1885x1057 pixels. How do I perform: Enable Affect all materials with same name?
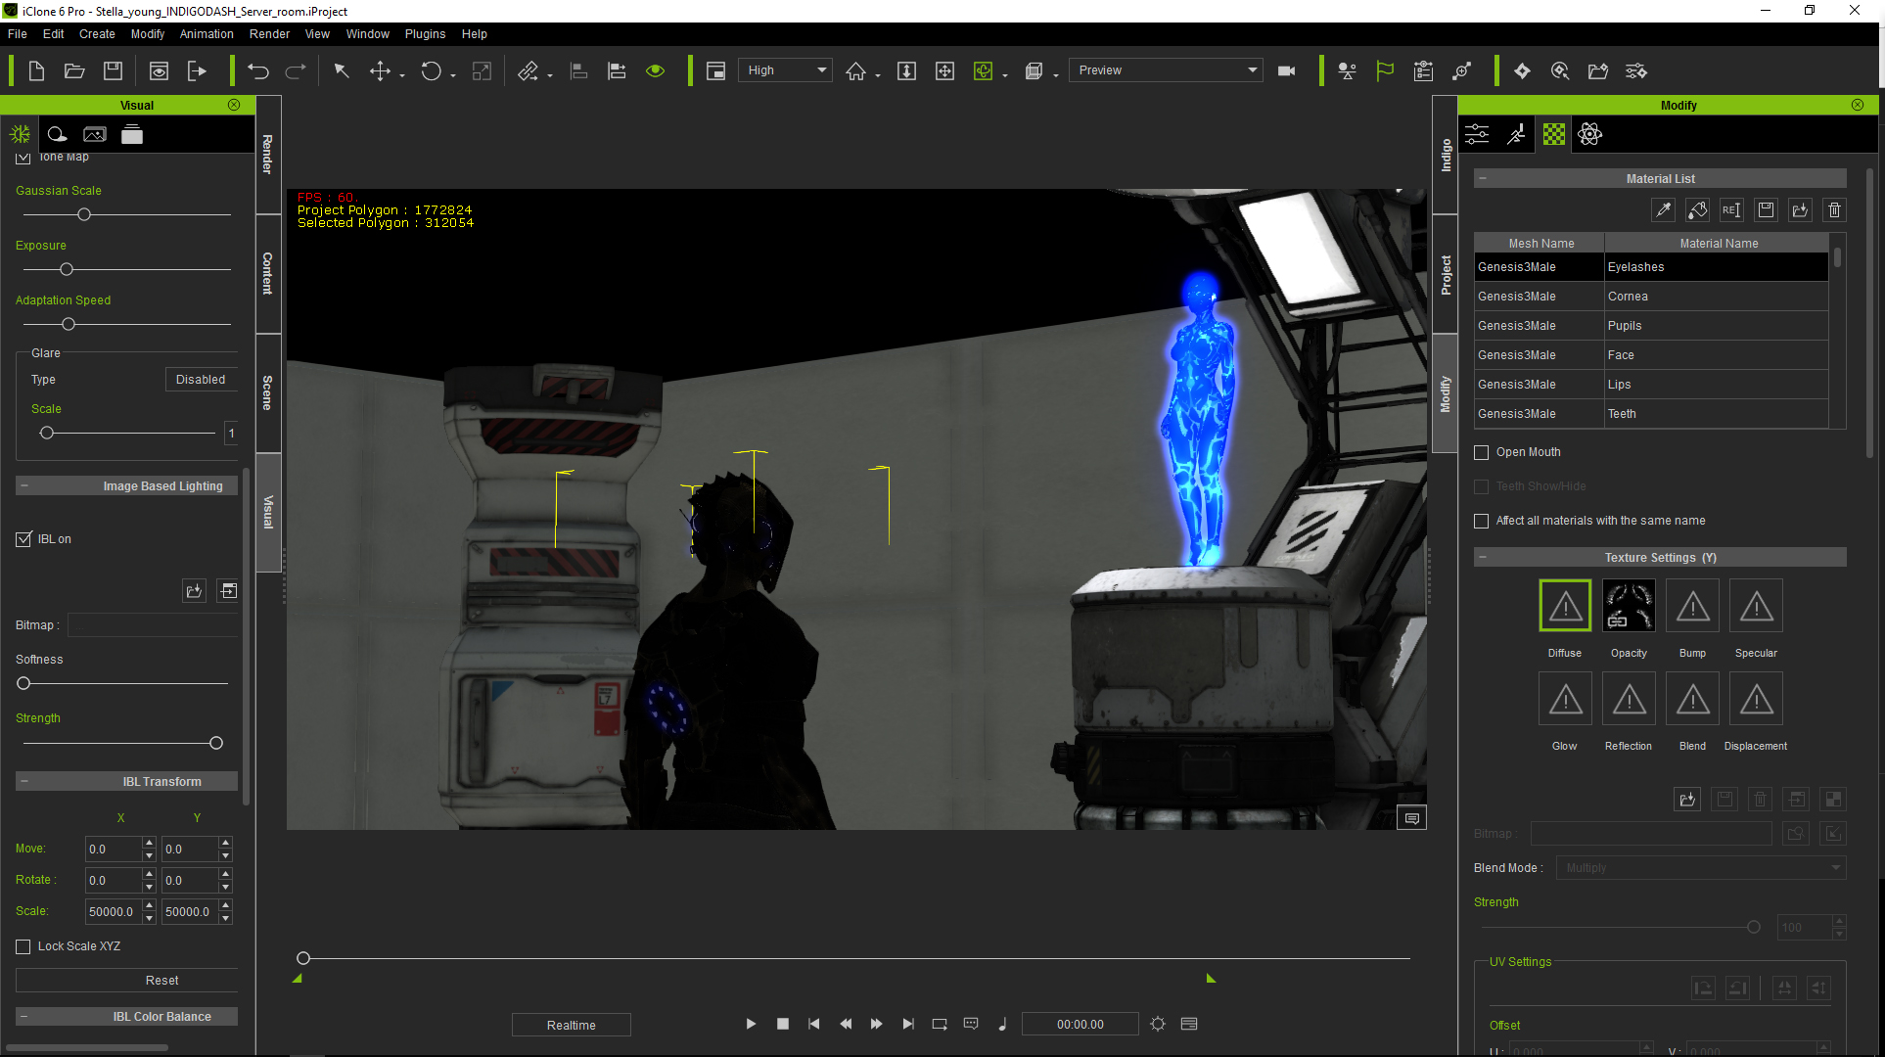(1482, 521)
